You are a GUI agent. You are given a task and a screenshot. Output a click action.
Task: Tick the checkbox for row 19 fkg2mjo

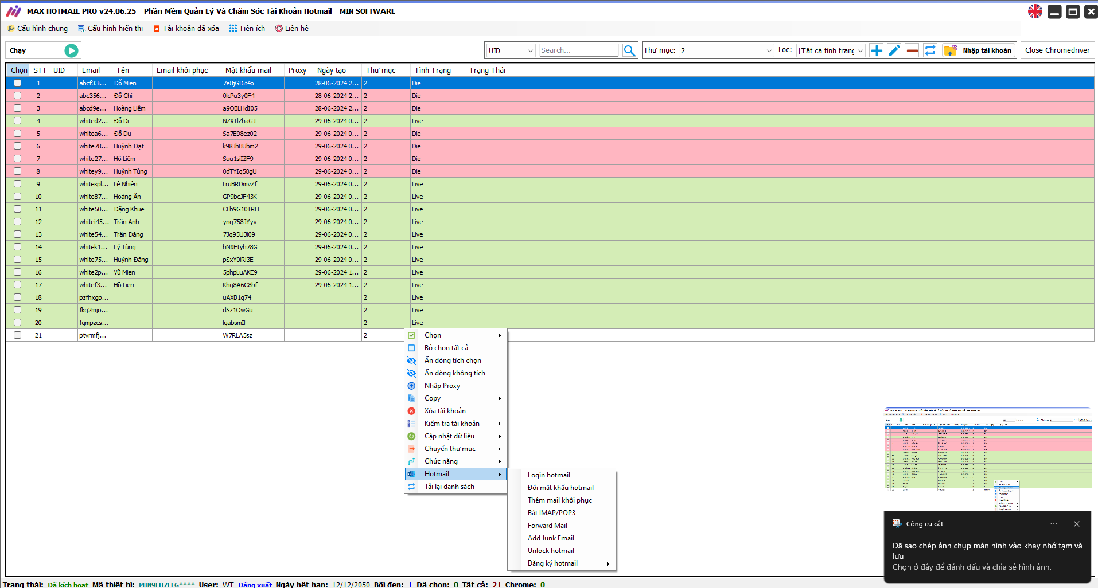[x=18, y=310]
